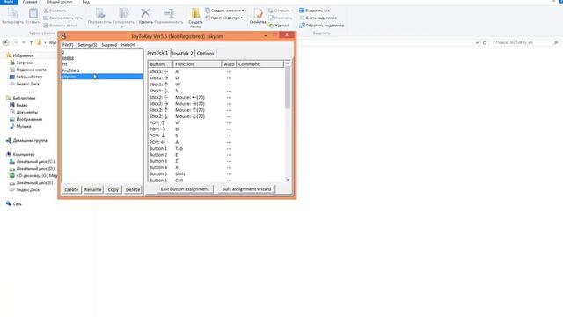563x317 pixels.
Task: Select the Button 1 row mapped to Tab
Action: (x=216, y=149)
